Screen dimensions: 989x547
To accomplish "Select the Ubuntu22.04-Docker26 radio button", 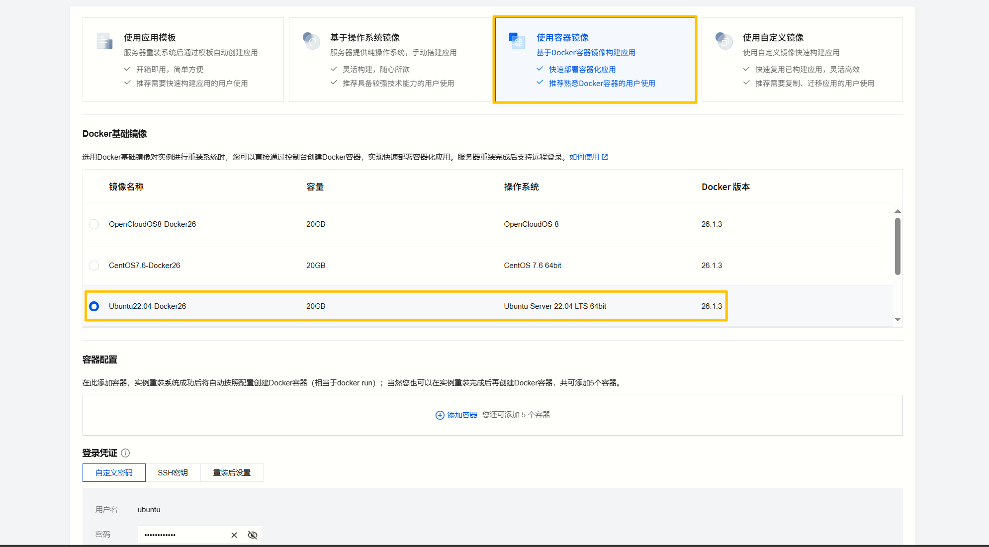I will pos(94,306).
